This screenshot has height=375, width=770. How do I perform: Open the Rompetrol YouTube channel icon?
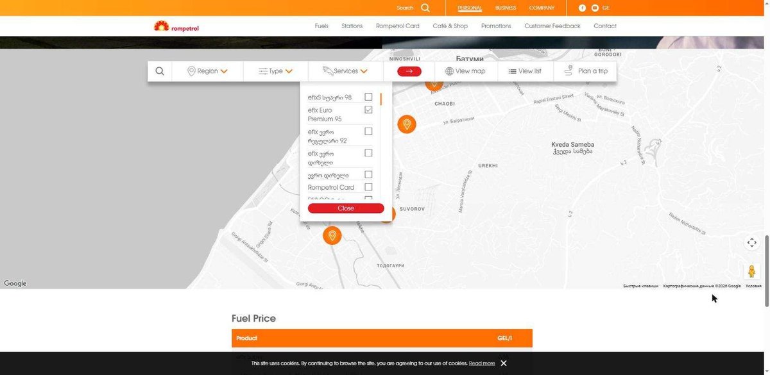coord(595,8)
